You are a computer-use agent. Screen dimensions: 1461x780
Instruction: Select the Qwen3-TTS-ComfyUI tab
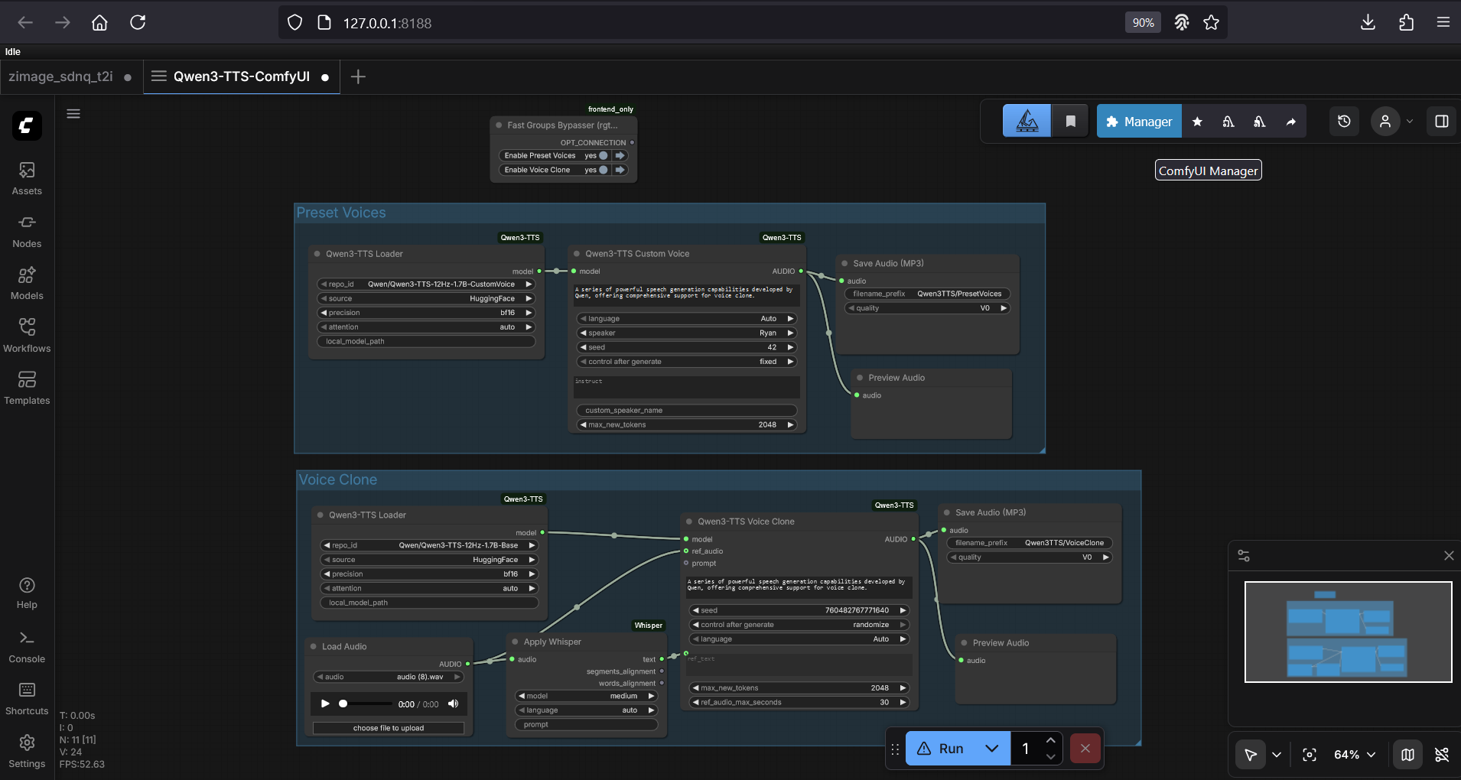tap(242, 76)
